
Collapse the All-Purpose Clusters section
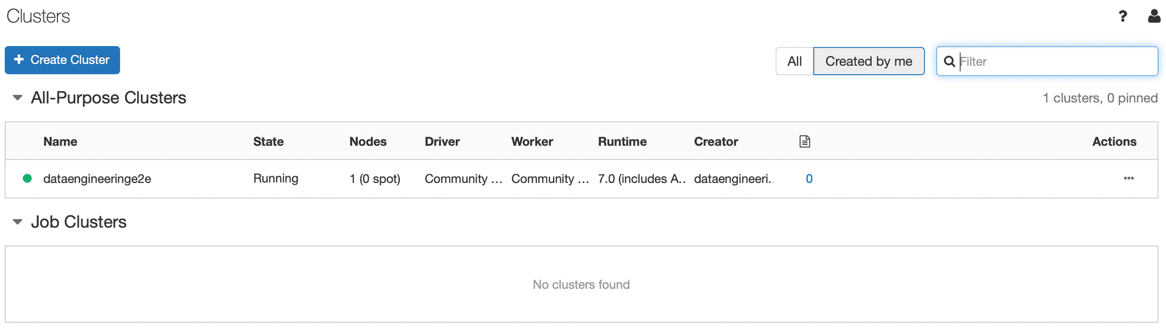[17, 98]
